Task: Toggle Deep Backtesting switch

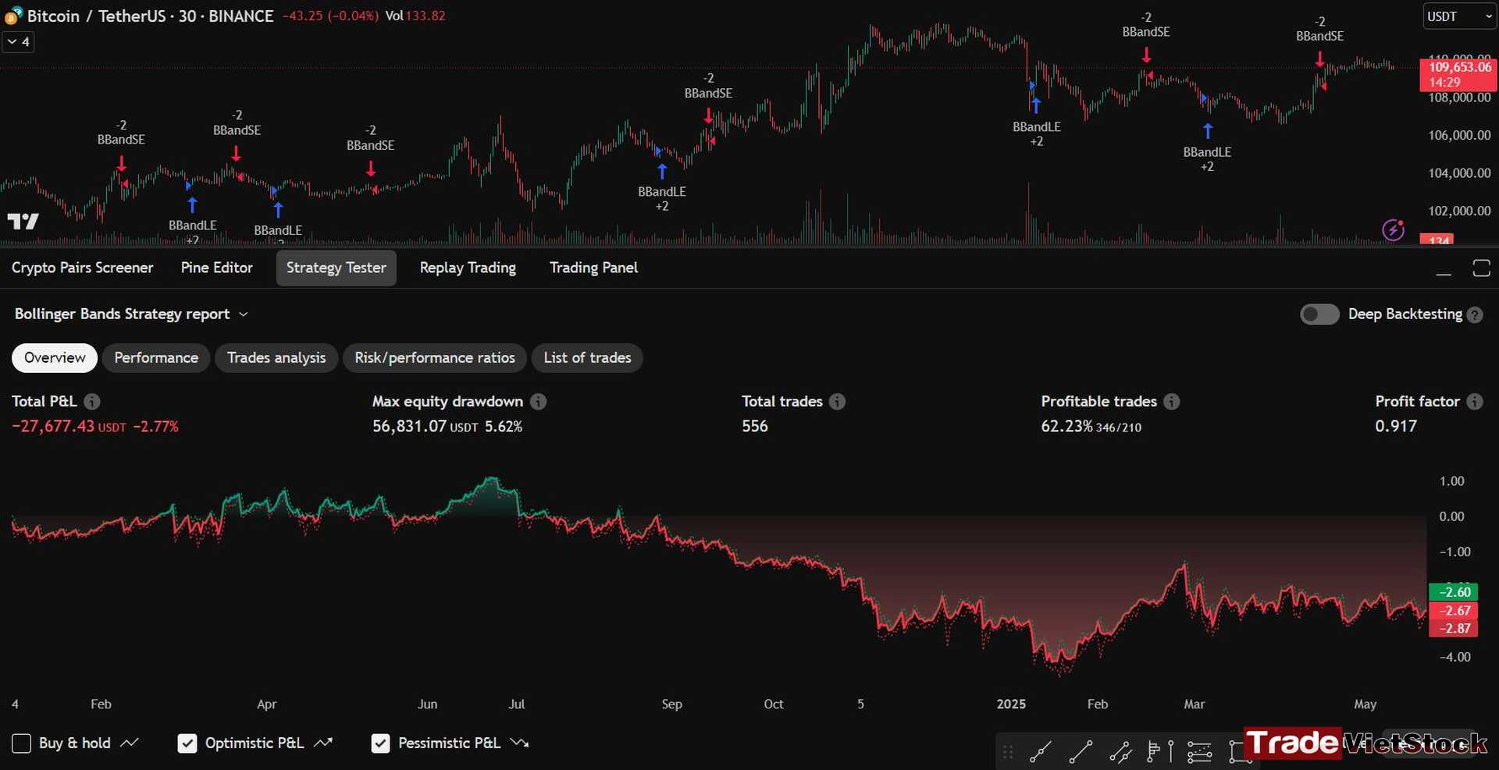Action: coord(1319,314)
